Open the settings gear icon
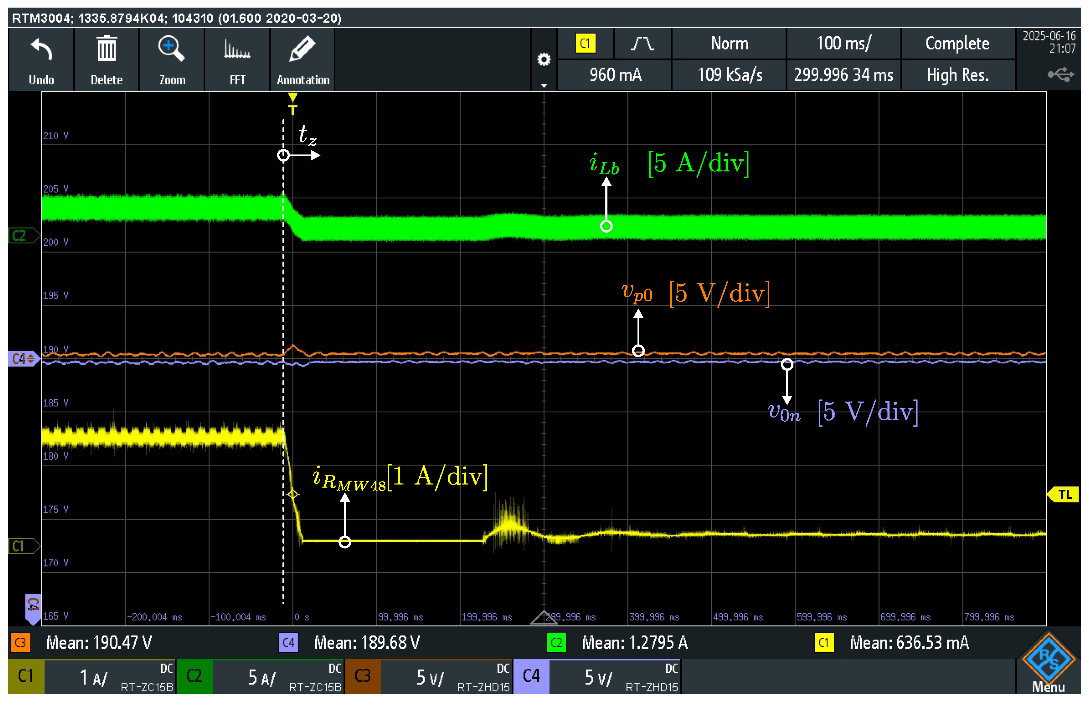Screen dimensions: 1089x705 click(x=543, y=59)
